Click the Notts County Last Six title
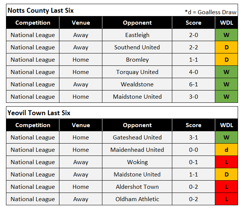The height and width of the screenshot is (209, 244). tap(41, 10)
